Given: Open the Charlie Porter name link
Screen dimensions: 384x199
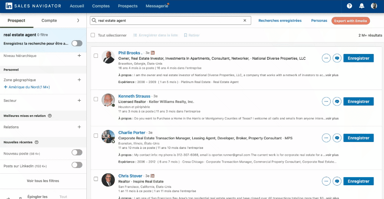Looking at the screenshot, I should (132, 132).
